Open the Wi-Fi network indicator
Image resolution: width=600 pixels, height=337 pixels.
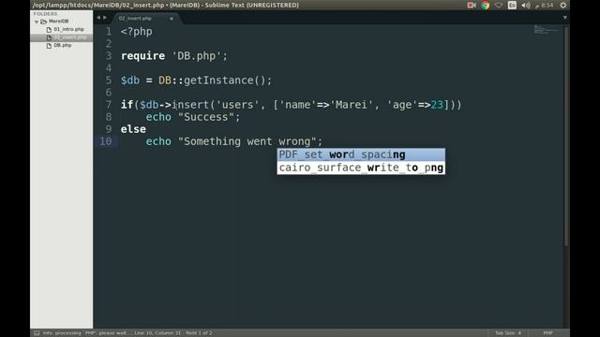point(499,6)
